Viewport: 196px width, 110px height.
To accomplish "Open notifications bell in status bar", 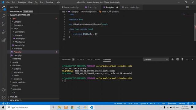I will [x=193, y=104].
